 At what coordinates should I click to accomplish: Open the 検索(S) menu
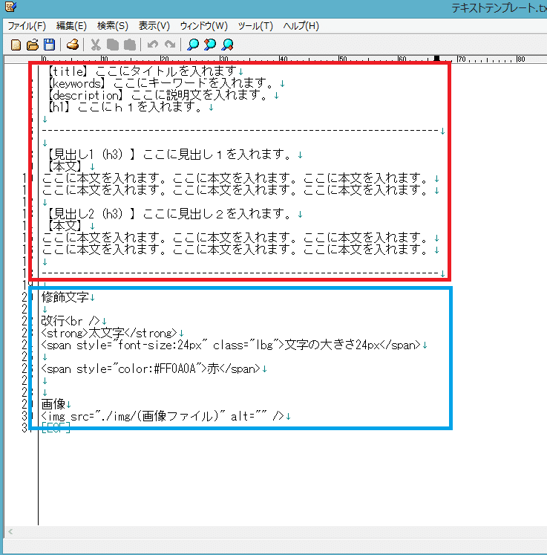112,26
